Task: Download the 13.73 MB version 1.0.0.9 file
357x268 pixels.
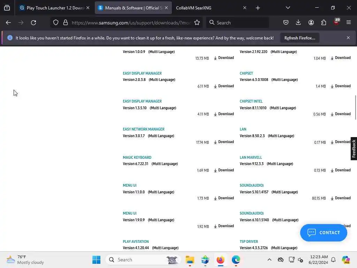Action: pyautogui.click(x=224, y=58)
